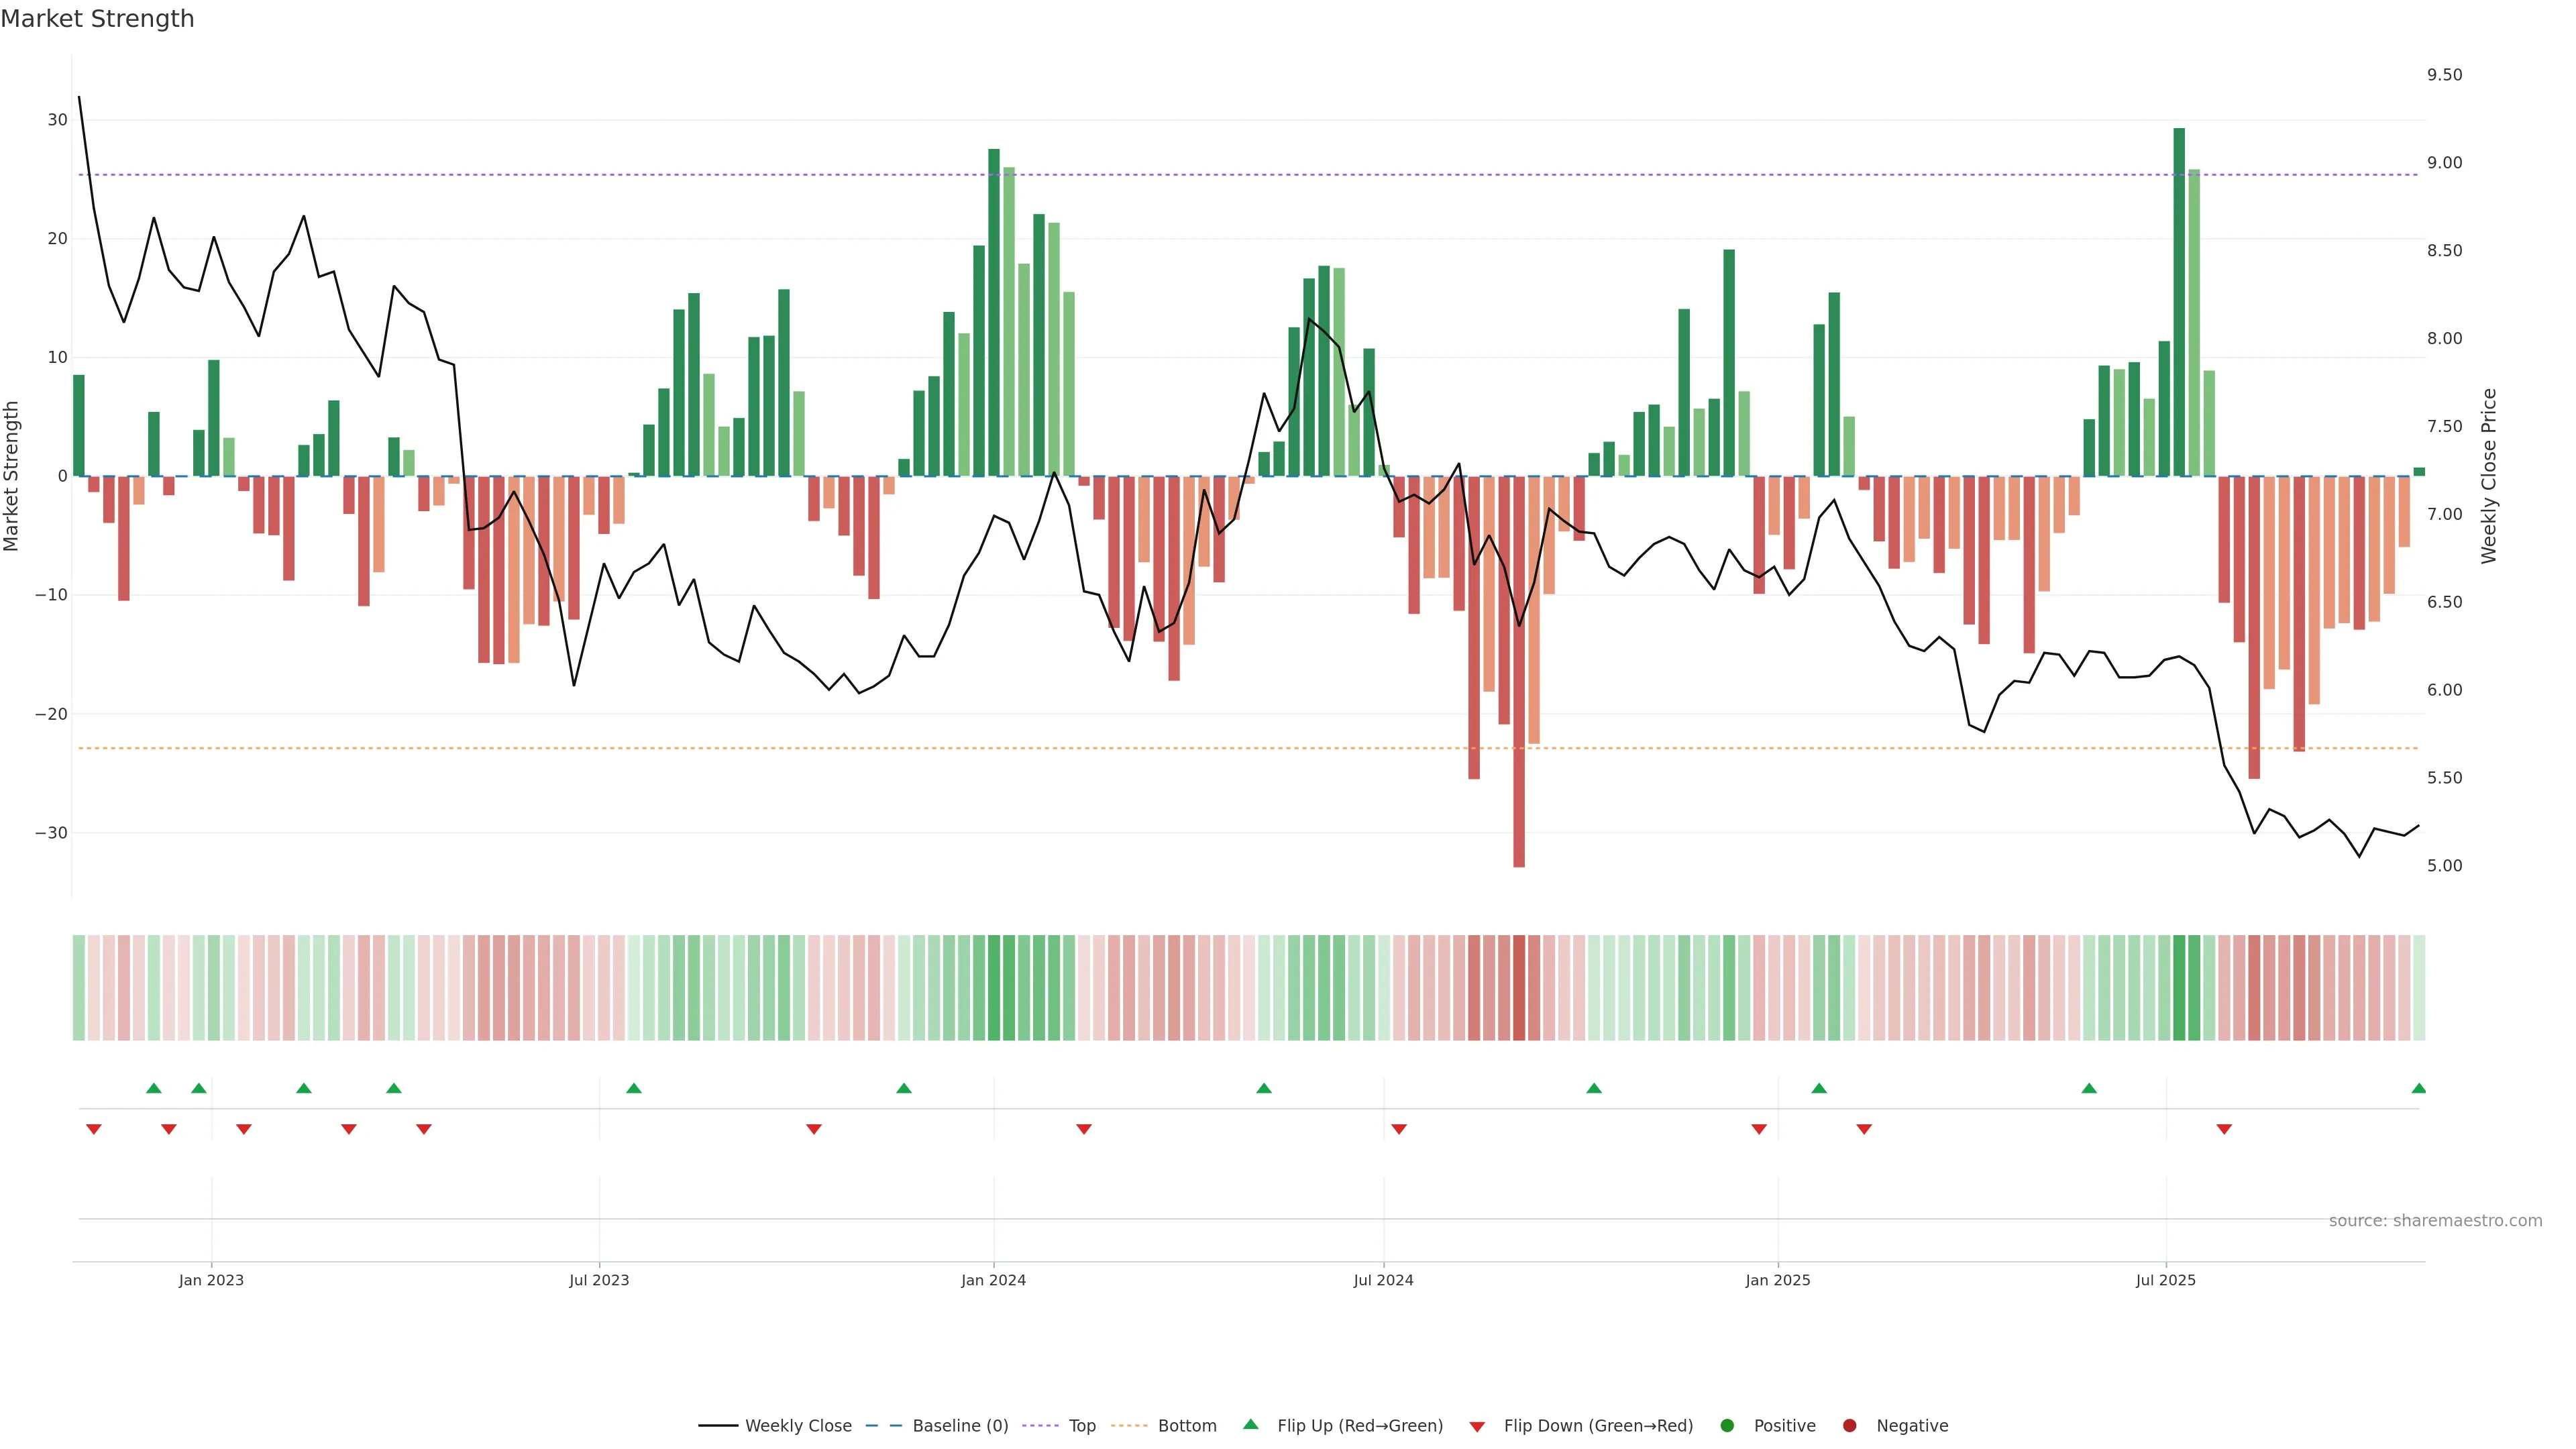Click the red Flip Down legend triangle
Image resolution: width=2576 pixels, height=1449 pixels.
1477,1426
